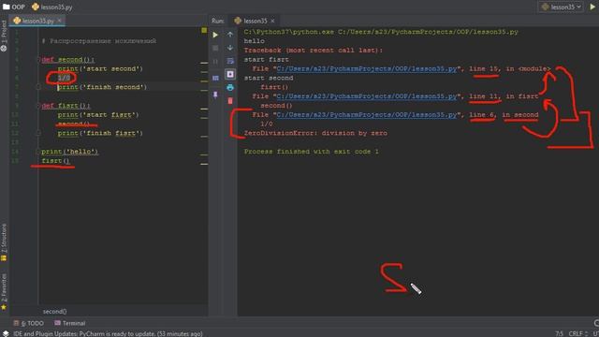Rerun lesson35 with the green play button in the Run panel
Viewport: 599px width, 337px height.
pos(215,35)
